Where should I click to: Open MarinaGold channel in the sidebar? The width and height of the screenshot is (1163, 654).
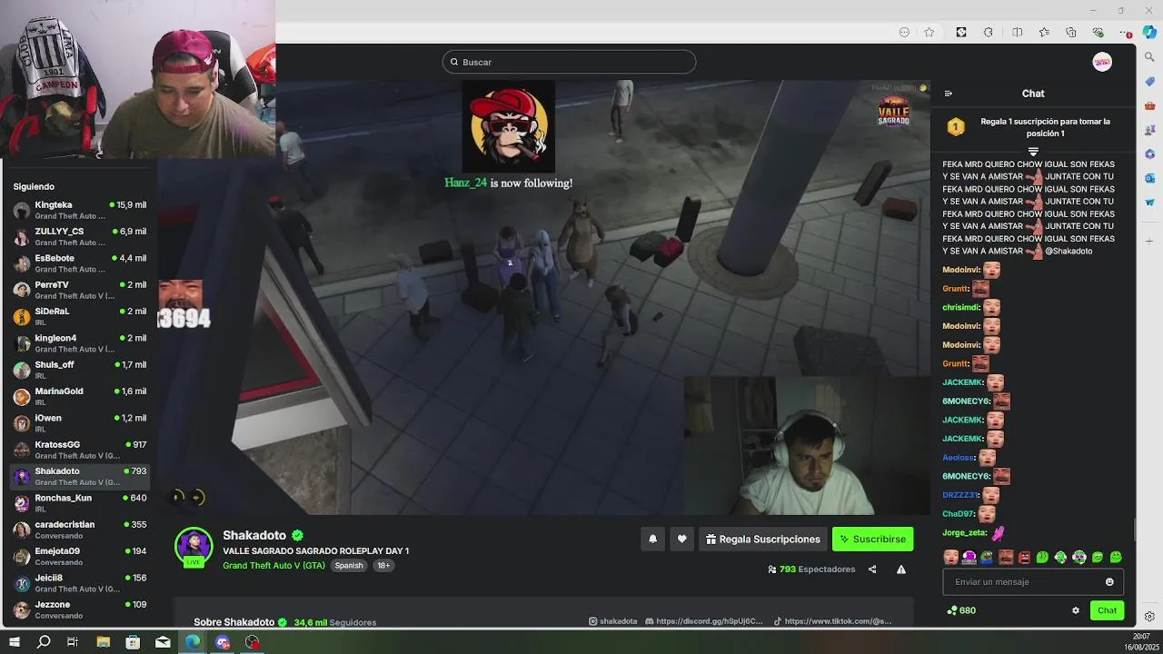coord(80,396)
